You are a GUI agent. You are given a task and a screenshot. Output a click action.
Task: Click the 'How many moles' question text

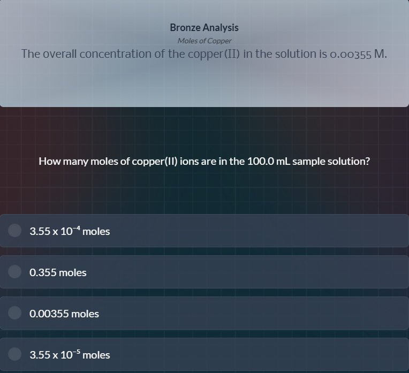click(80, 161)
